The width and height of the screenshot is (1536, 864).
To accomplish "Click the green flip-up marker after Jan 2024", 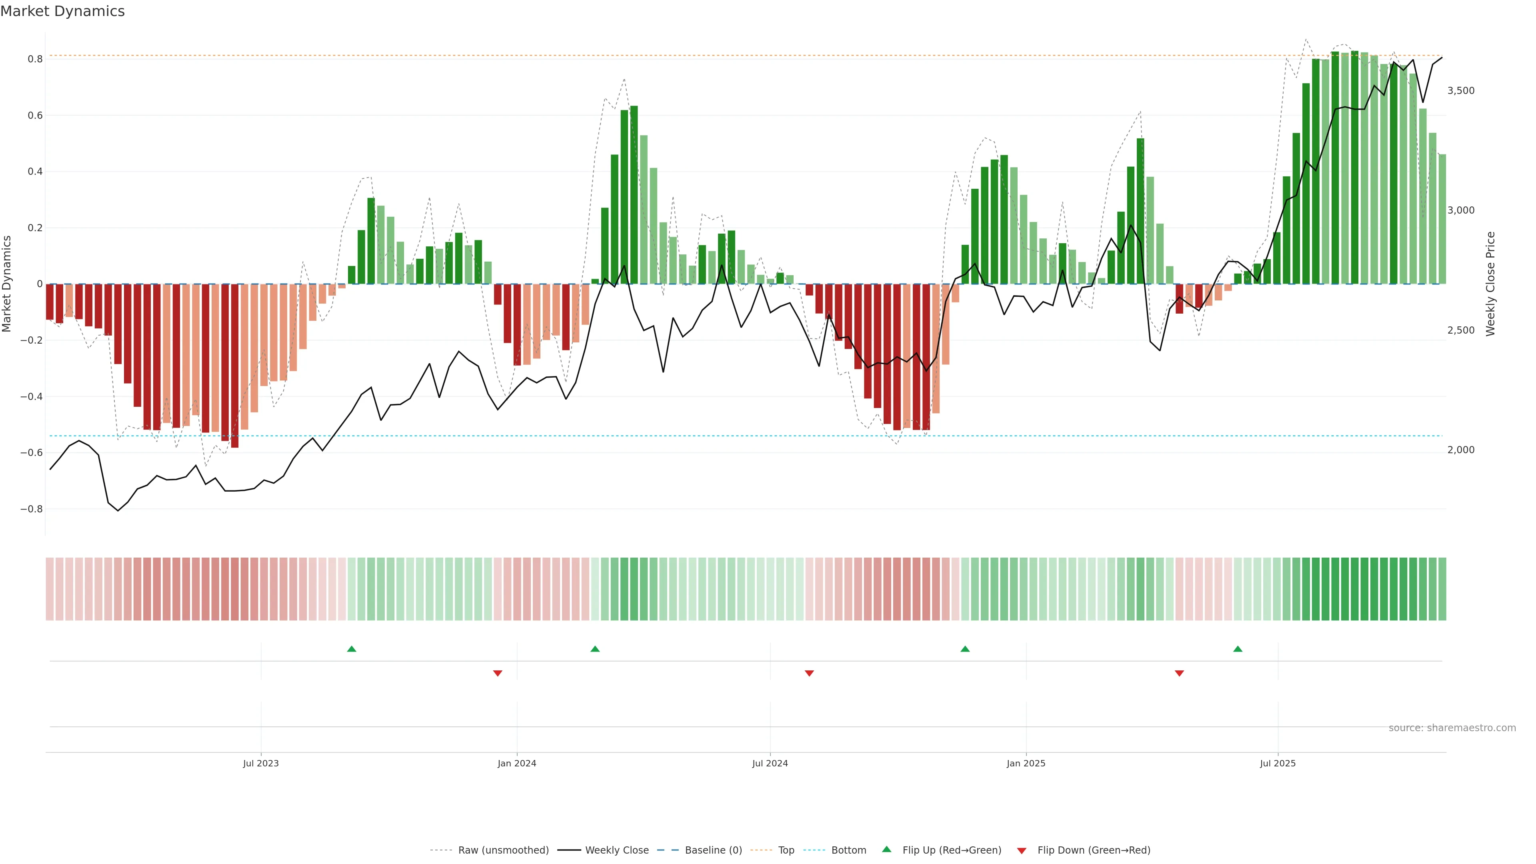I will [x=594, y=649].
